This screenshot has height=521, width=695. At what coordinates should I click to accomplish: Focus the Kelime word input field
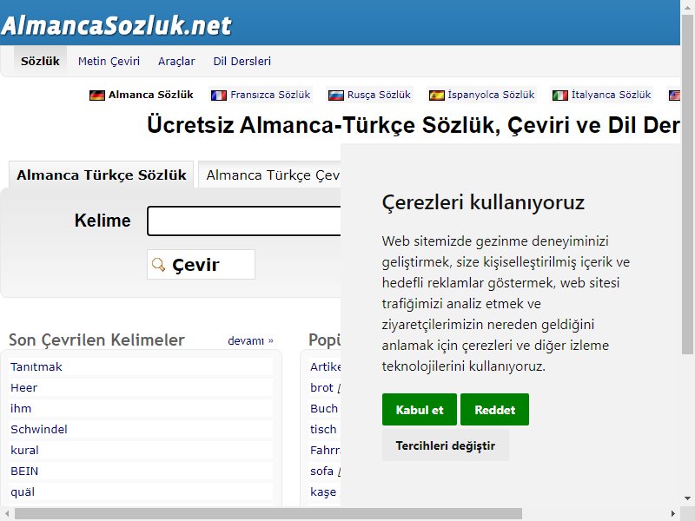(244, 221)
